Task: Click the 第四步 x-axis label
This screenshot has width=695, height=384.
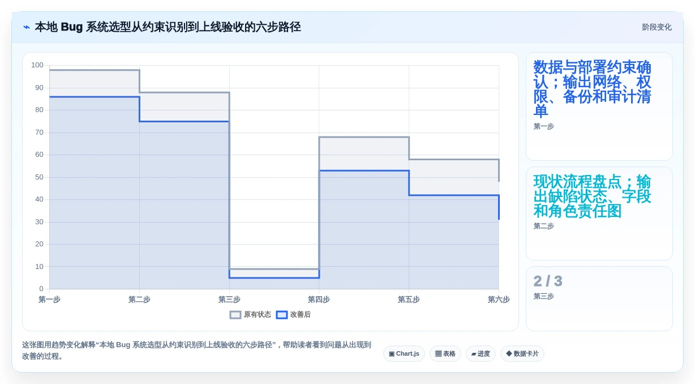Action: click(x=319, y=300)
